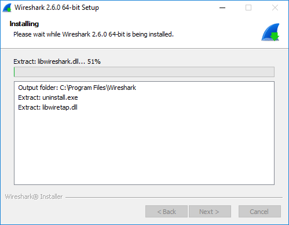Image resolution: width=289 pixels, height=225 pixels.
Task: Click the 51% progress percentage text
Action: 94,61
